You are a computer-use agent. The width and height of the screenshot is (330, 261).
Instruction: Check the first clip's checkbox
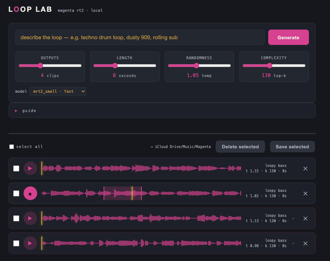[16, 169]
